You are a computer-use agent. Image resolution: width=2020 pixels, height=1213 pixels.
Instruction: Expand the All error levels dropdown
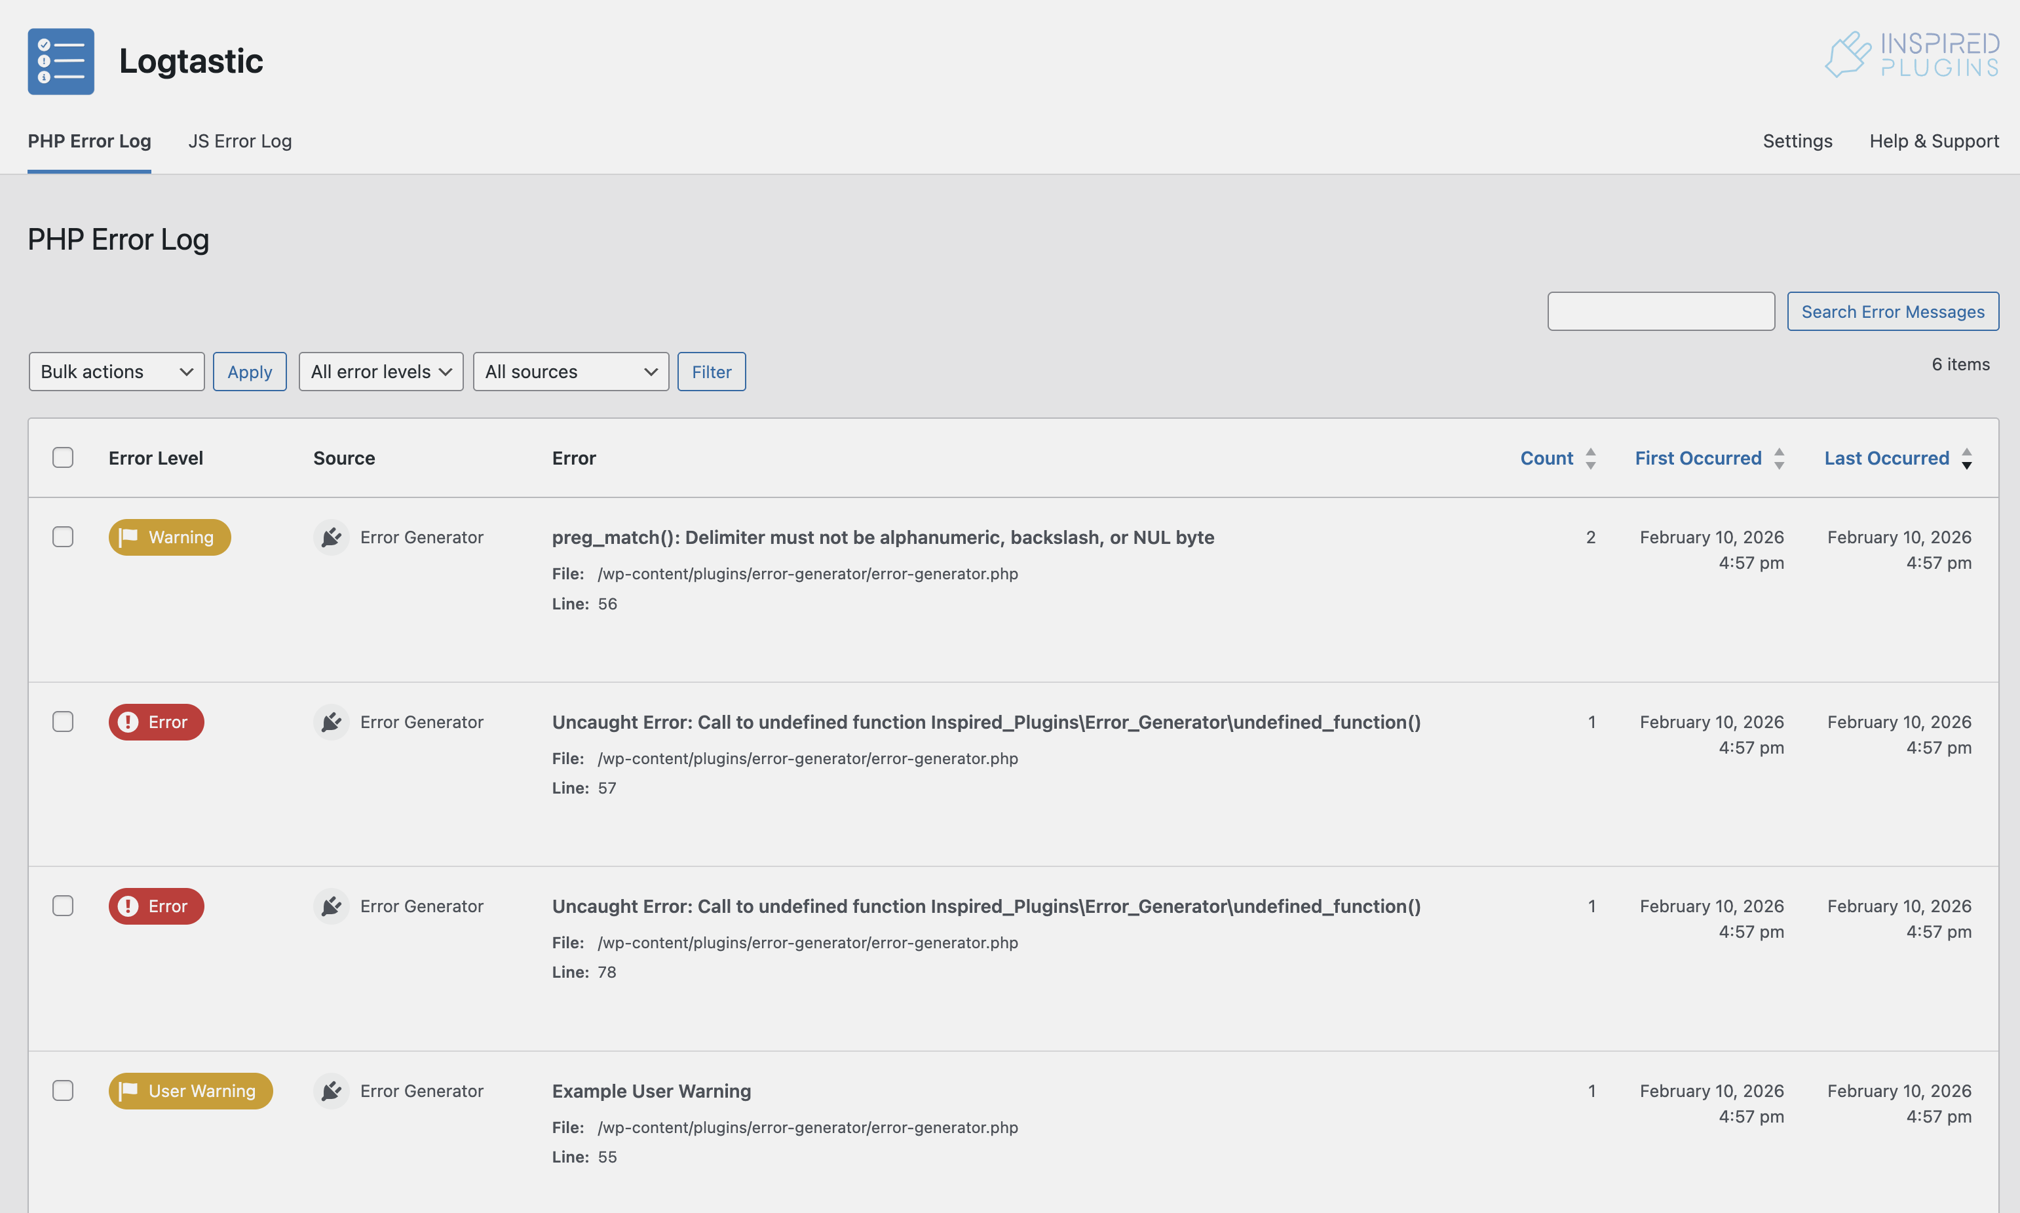click(381, 372)
